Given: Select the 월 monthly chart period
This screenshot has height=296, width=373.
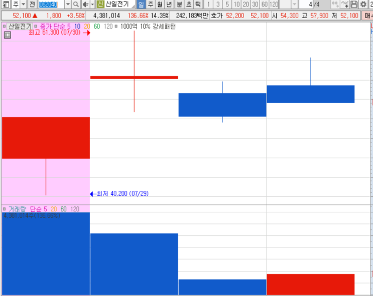Looking at the screenshot, I should pyautogui.click(x=160, y=5).
